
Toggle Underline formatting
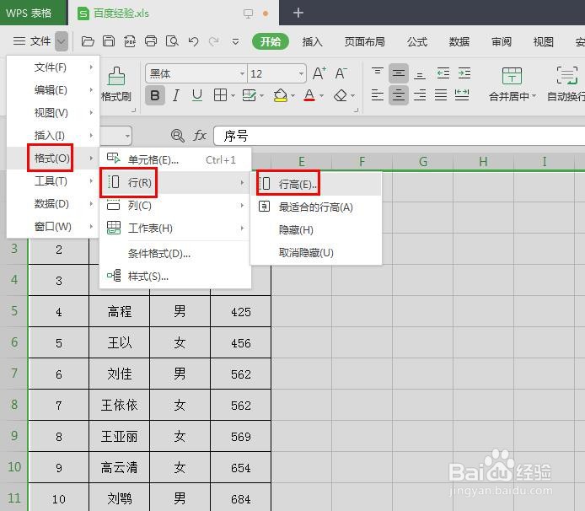pos(197,95)
